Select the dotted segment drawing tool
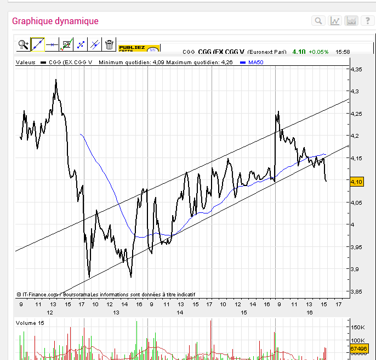This screenshot has width=376, height=360. 81,44
